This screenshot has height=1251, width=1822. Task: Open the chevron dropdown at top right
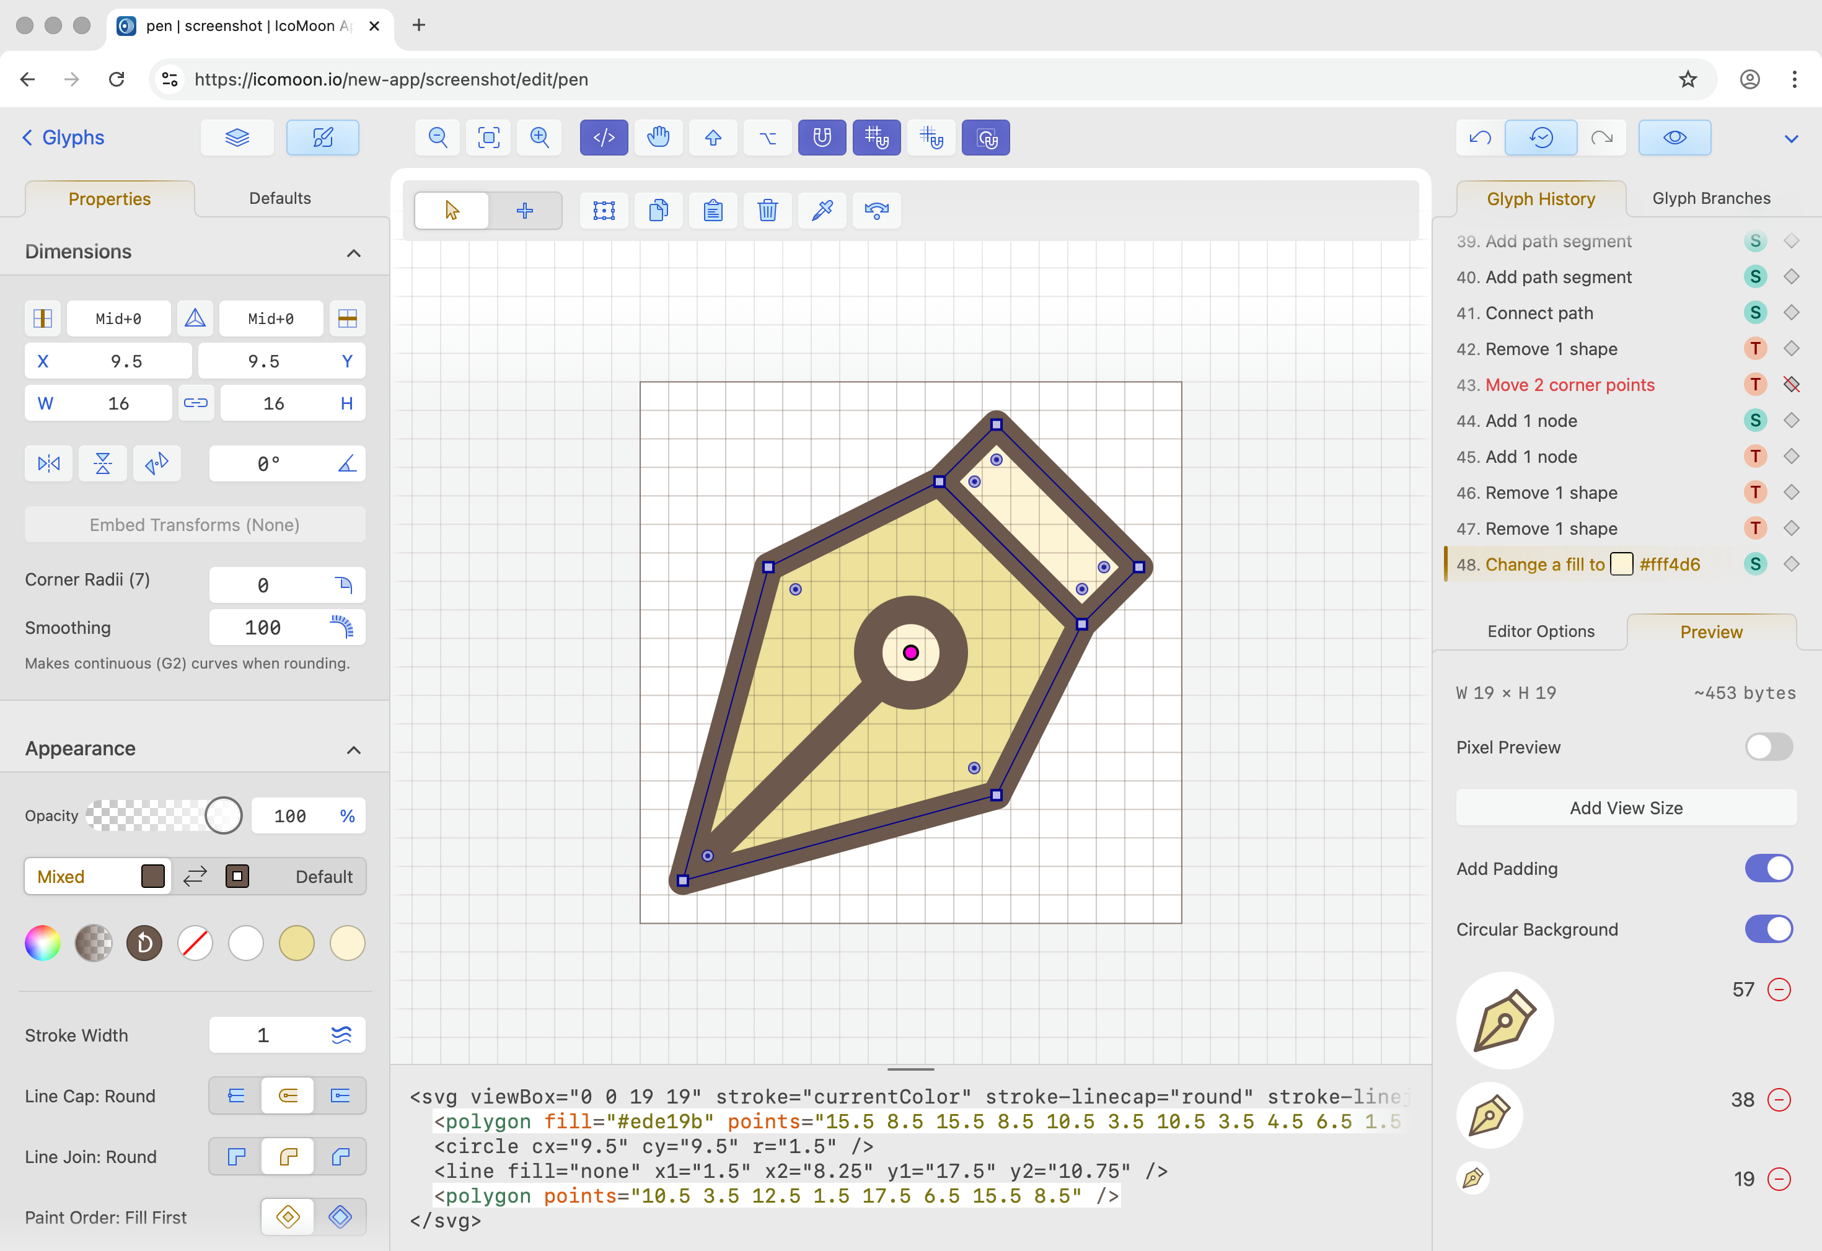tap(1792, 139)
